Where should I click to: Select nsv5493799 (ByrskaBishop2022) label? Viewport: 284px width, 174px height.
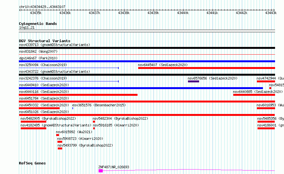(85, 145)
